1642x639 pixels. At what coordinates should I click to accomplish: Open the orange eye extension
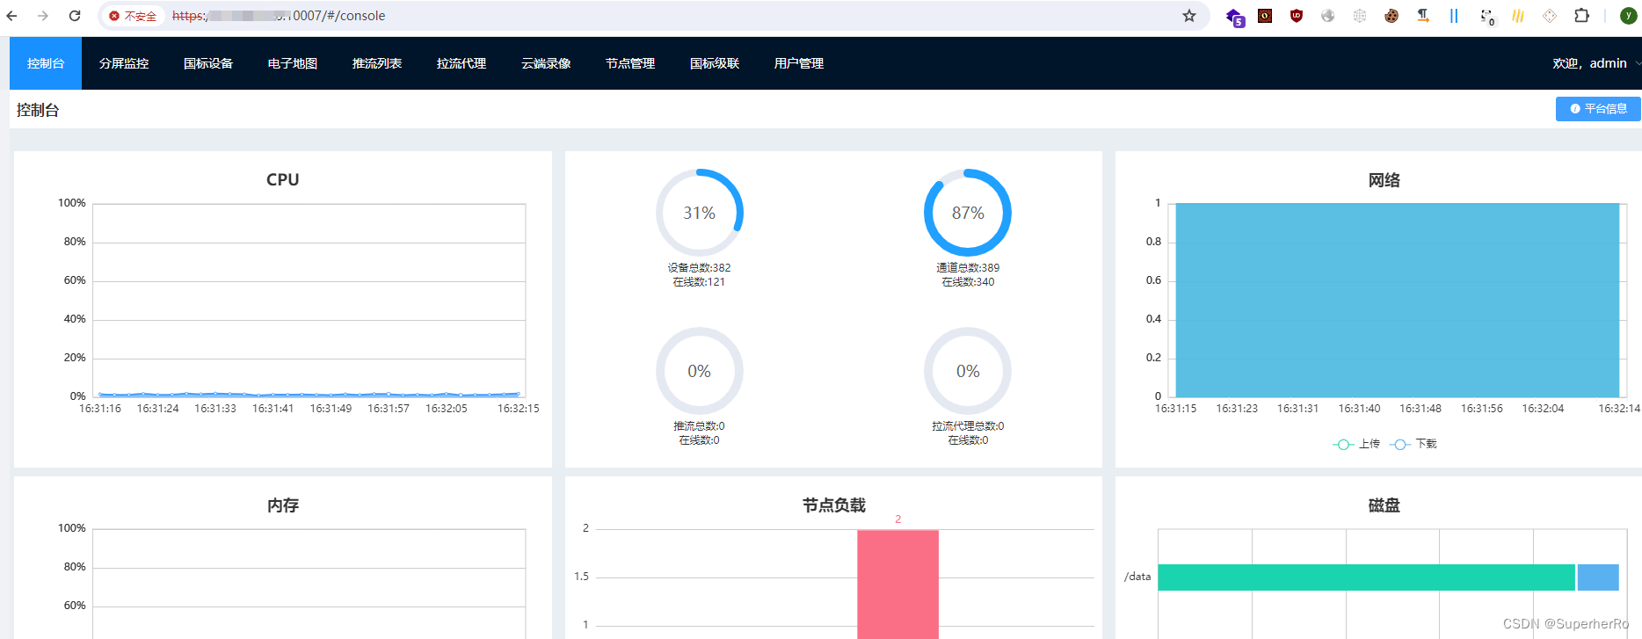coord(1265,16)
